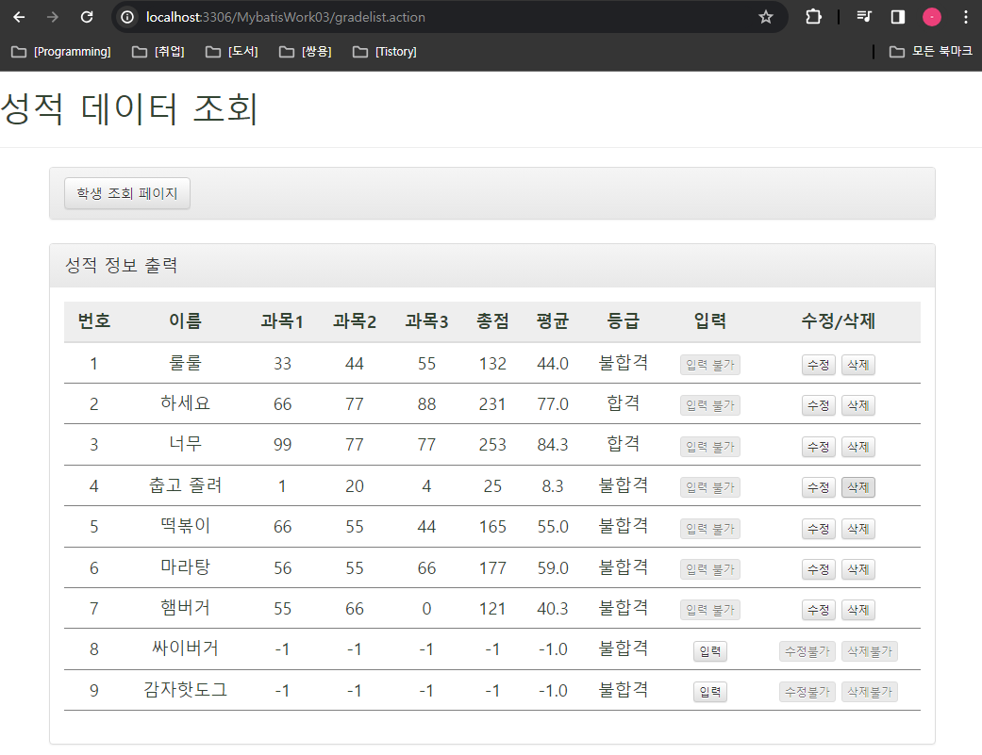Click 수정 for row 2 하세요
This screenshot has width=982, height=755.
click(x=818, y=405)
